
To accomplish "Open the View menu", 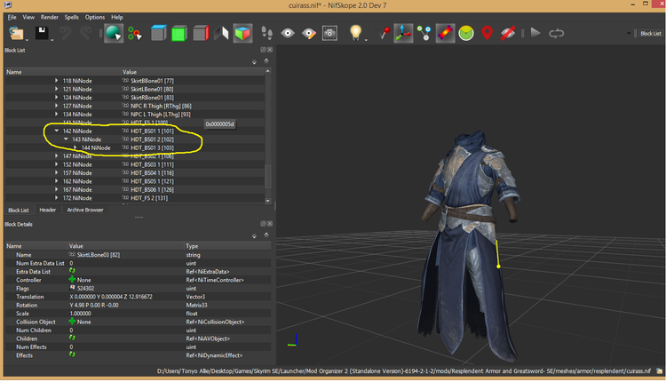I will click(x=28, y=17).
